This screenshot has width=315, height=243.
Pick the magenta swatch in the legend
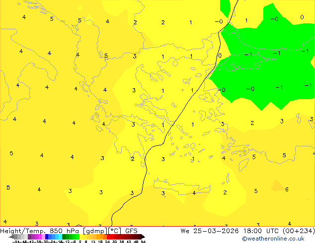[40, 237]
